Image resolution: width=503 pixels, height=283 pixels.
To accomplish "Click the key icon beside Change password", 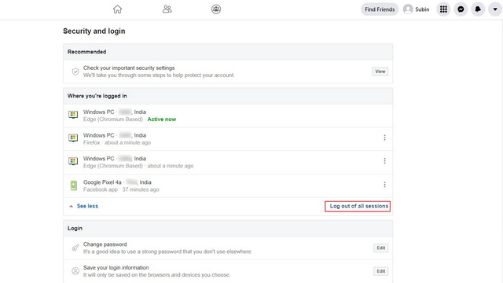I will [75, 248].
